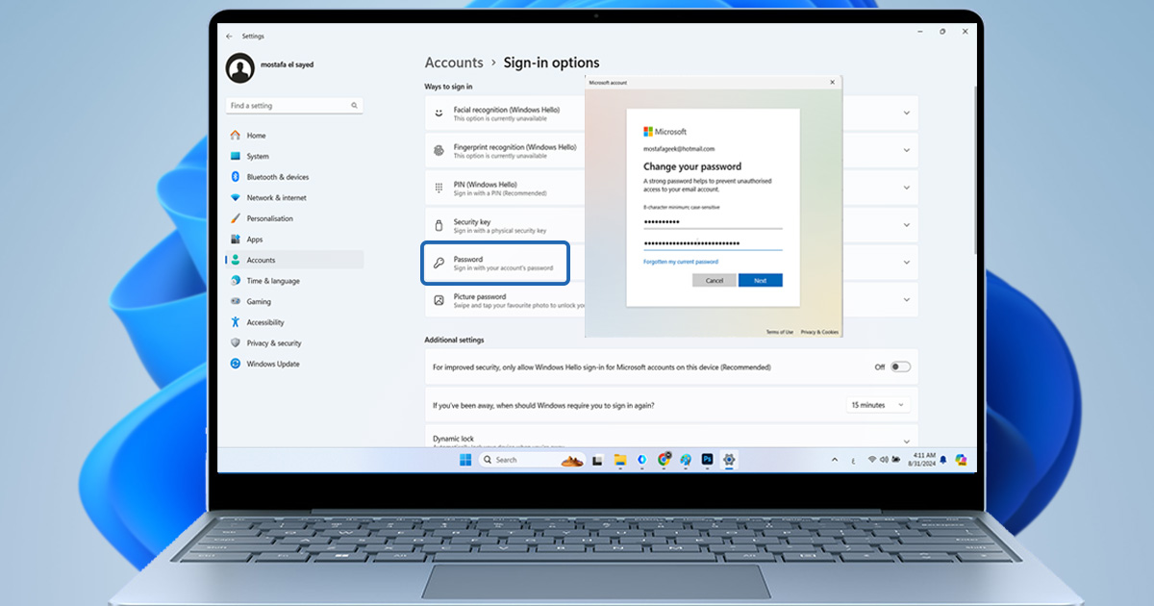1154x606 pixels.
Task: Open the Windows Start button
Action: point(465,460)
